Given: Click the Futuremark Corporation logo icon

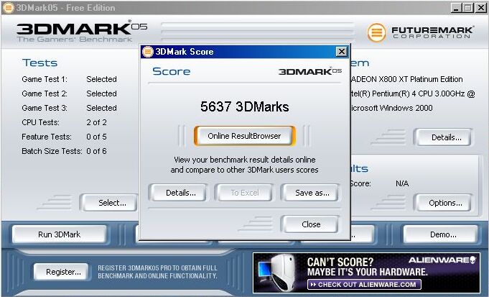Looking at the screenshot, I should point(376,32).
